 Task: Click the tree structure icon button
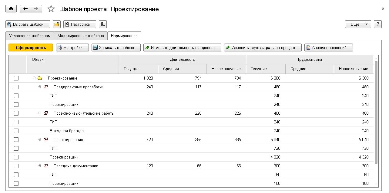pos(103,24)
